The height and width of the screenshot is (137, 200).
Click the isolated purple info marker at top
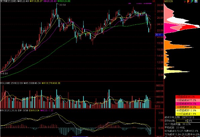tap(130, 4)
